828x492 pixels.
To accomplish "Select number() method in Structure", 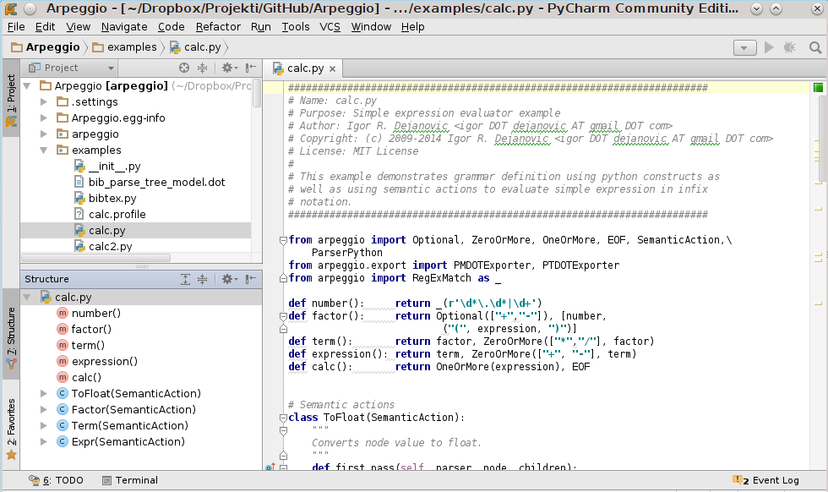I will click(x=95, y=313).
